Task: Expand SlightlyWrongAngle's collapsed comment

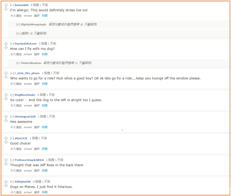Action: click(x=18, y=24)
